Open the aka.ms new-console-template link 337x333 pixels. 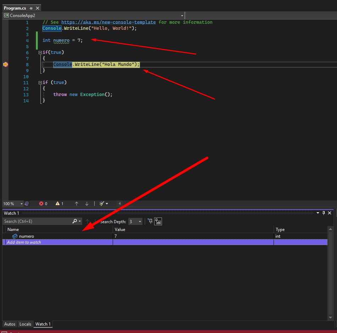click(108, 22)
